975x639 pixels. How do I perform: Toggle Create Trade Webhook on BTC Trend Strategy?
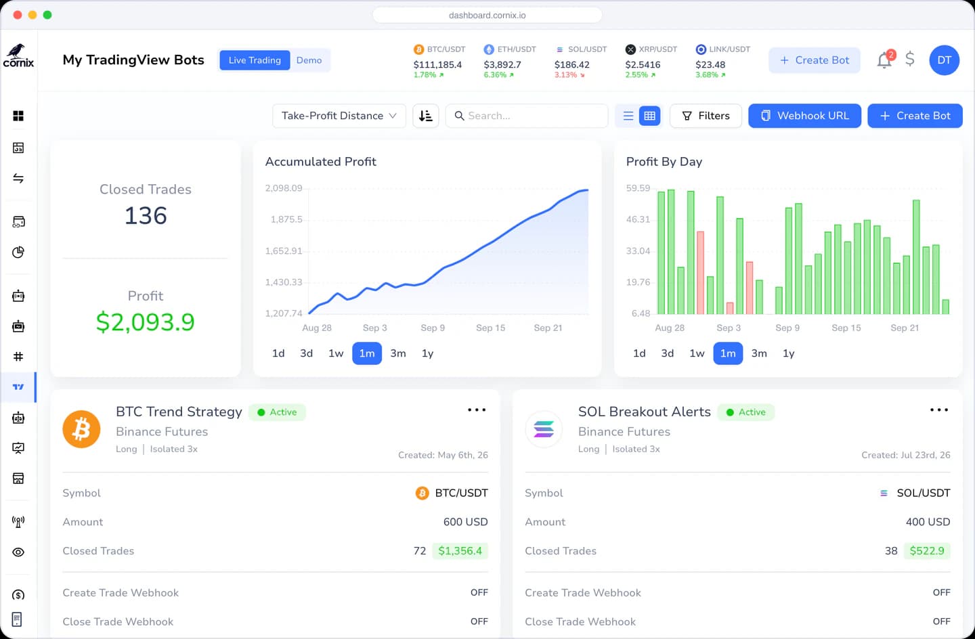tap(479, 593)
